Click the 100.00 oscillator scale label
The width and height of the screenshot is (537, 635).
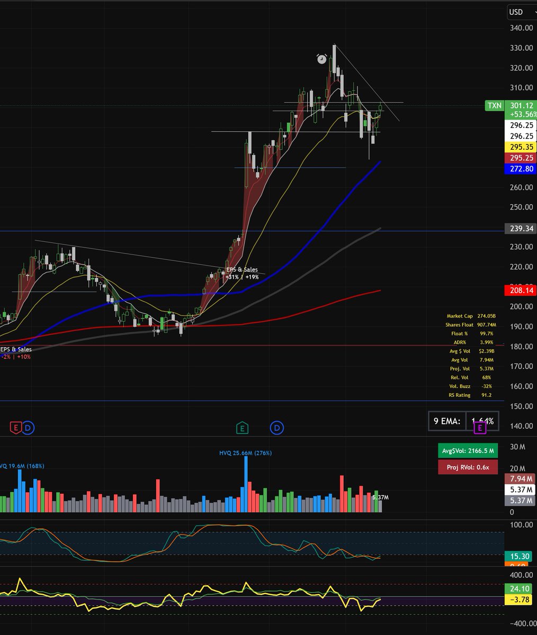521,525
